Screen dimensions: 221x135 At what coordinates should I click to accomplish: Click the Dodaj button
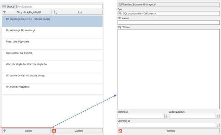[26, 131]
